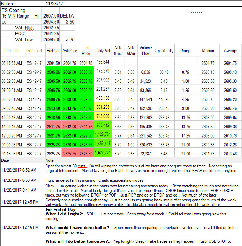Select daily volume 1,528,704
The image size is (242, 246).
click(103, 153)
